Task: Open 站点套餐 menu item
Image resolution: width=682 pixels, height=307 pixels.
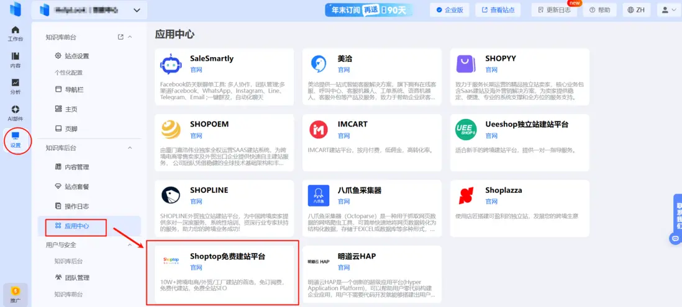Action: coord(72,187)
